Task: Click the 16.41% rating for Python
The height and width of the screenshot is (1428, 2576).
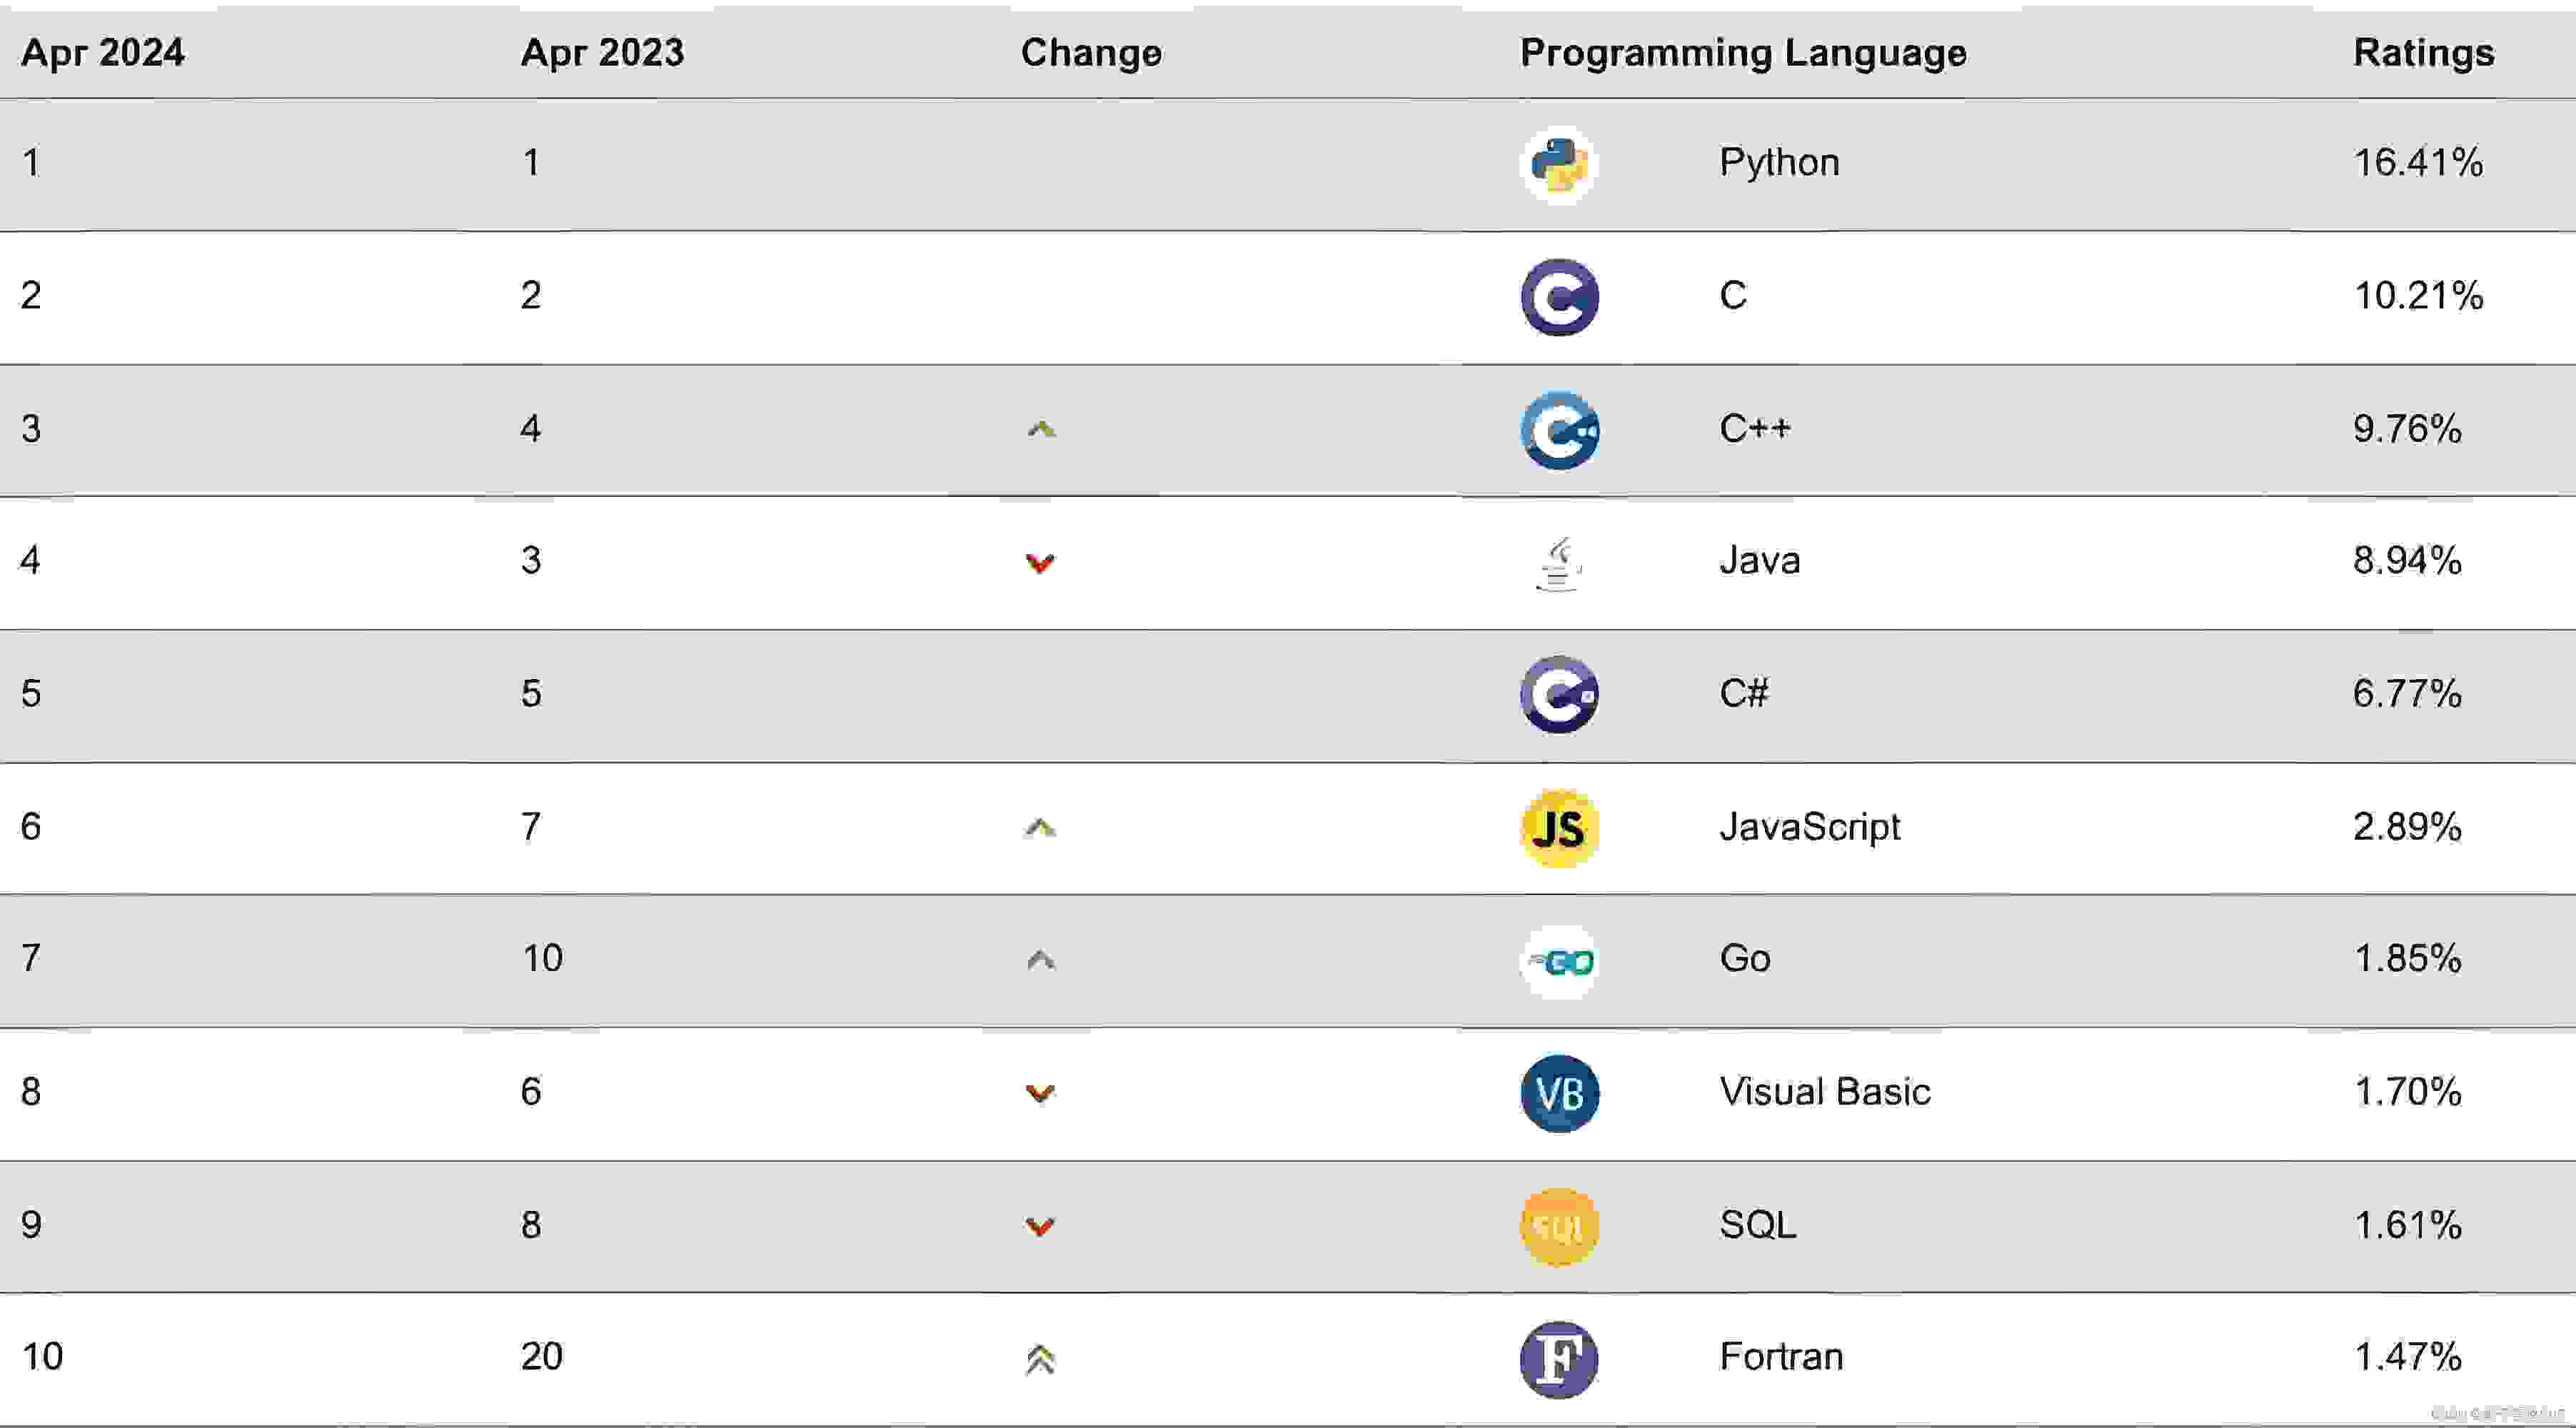Action: [2417, 163]
